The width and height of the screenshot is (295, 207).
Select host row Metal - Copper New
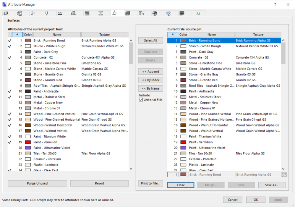(x=68, y=103)
